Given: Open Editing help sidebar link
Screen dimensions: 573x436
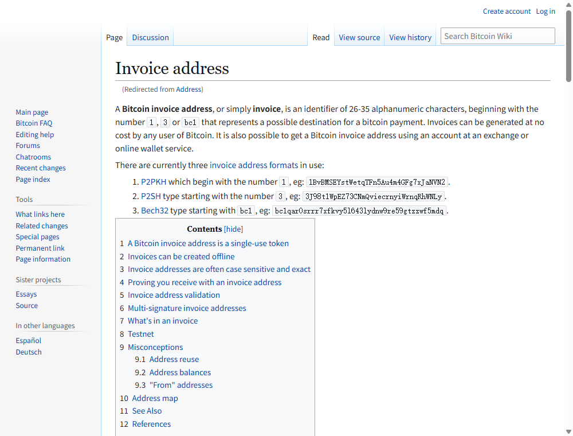Looking at the screenshot, I should coord(35,135).
